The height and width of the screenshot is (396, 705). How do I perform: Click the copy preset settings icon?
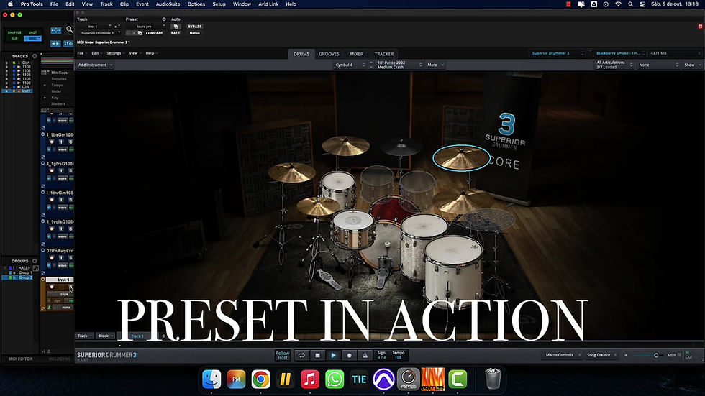[x=140, y=33]
